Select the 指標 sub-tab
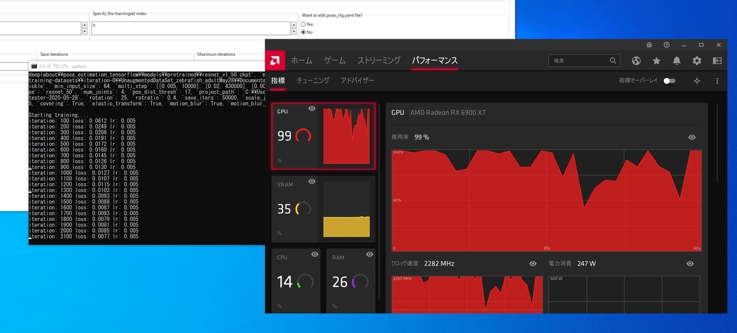 tap(278, 80)
